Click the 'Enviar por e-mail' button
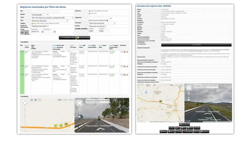The width and height of the screenshot is (251, 141). 184,124
